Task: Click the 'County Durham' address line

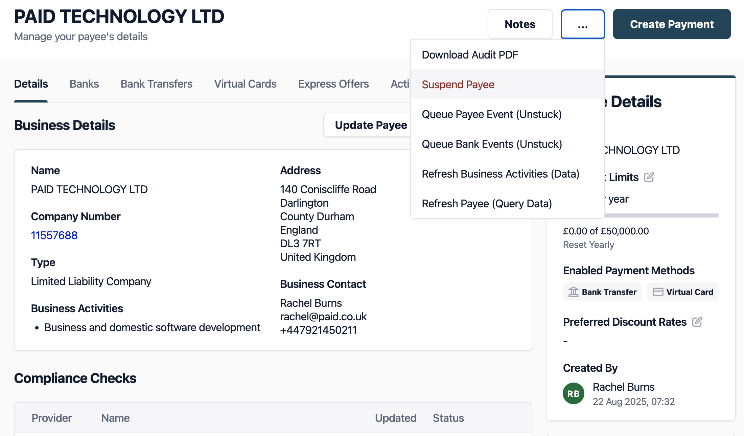Action: coord(317,216)
